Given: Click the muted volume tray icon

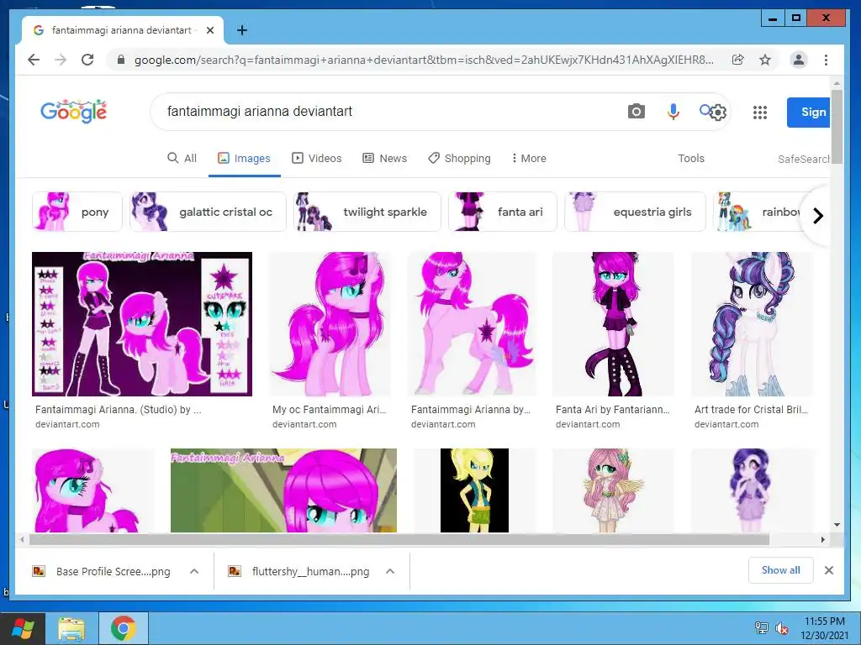Looking at the screenshot, I should click(782, 628).
